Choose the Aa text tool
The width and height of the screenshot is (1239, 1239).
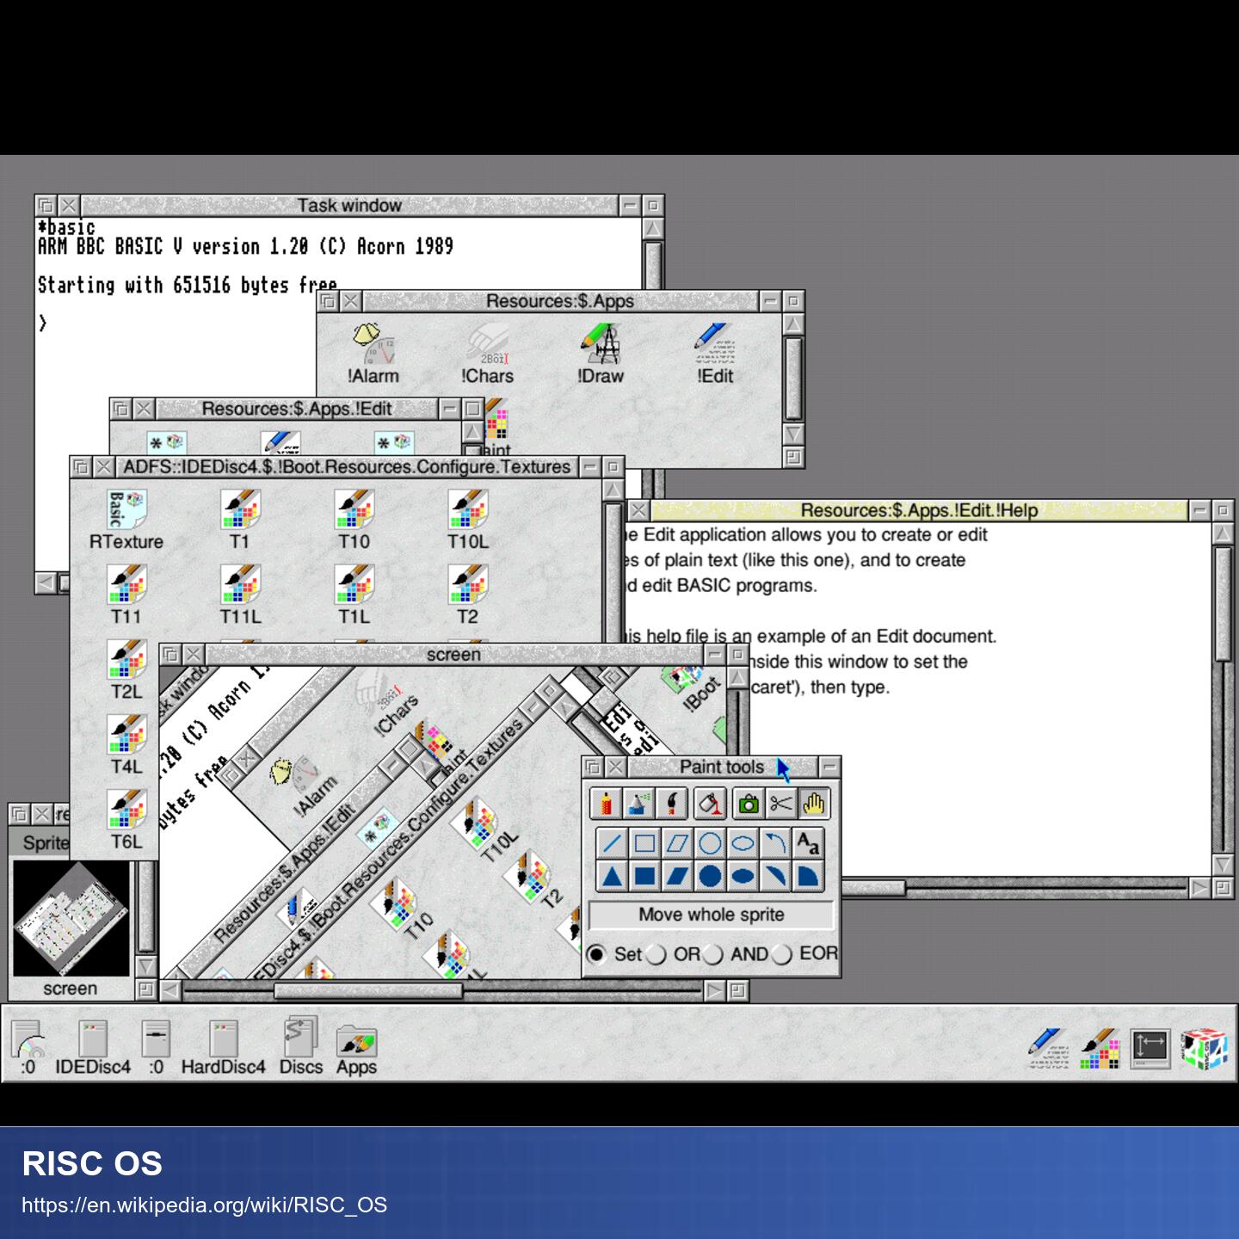point(808,843)
